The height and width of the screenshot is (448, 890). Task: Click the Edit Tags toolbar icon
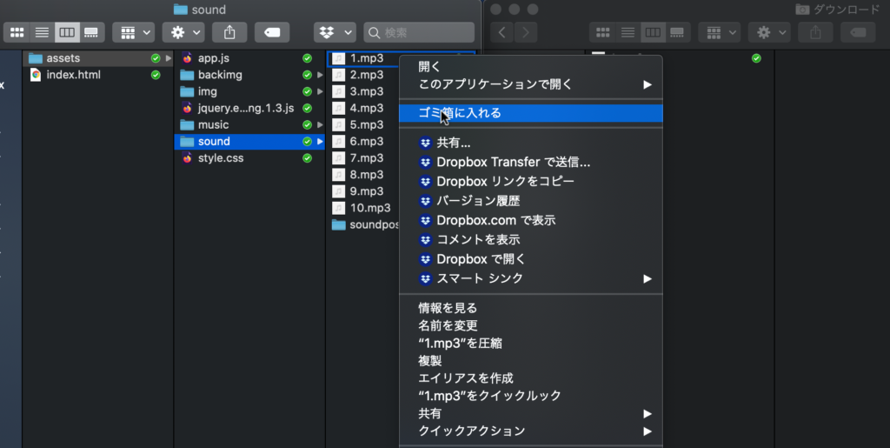(272, 33)
